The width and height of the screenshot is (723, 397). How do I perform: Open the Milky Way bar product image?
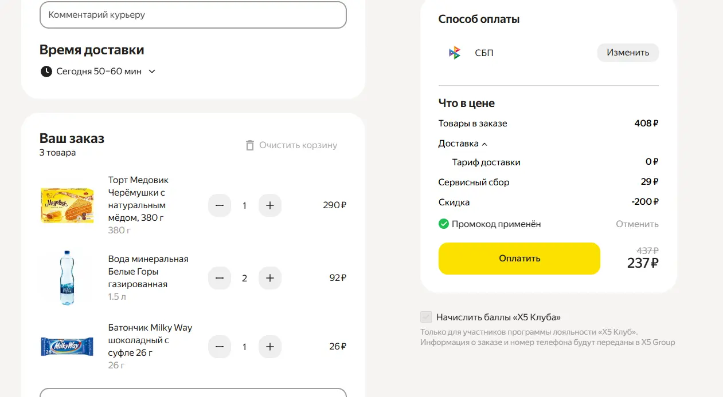coord(67,347)
